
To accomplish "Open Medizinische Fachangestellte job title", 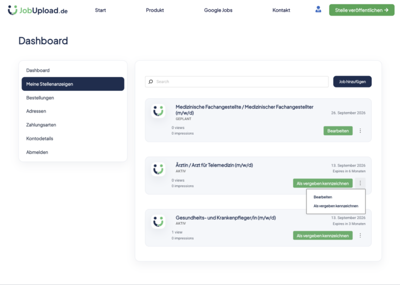I will [x=244, y=110].
